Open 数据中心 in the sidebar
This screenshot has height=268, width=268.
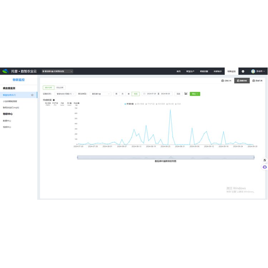coord(7,120)
